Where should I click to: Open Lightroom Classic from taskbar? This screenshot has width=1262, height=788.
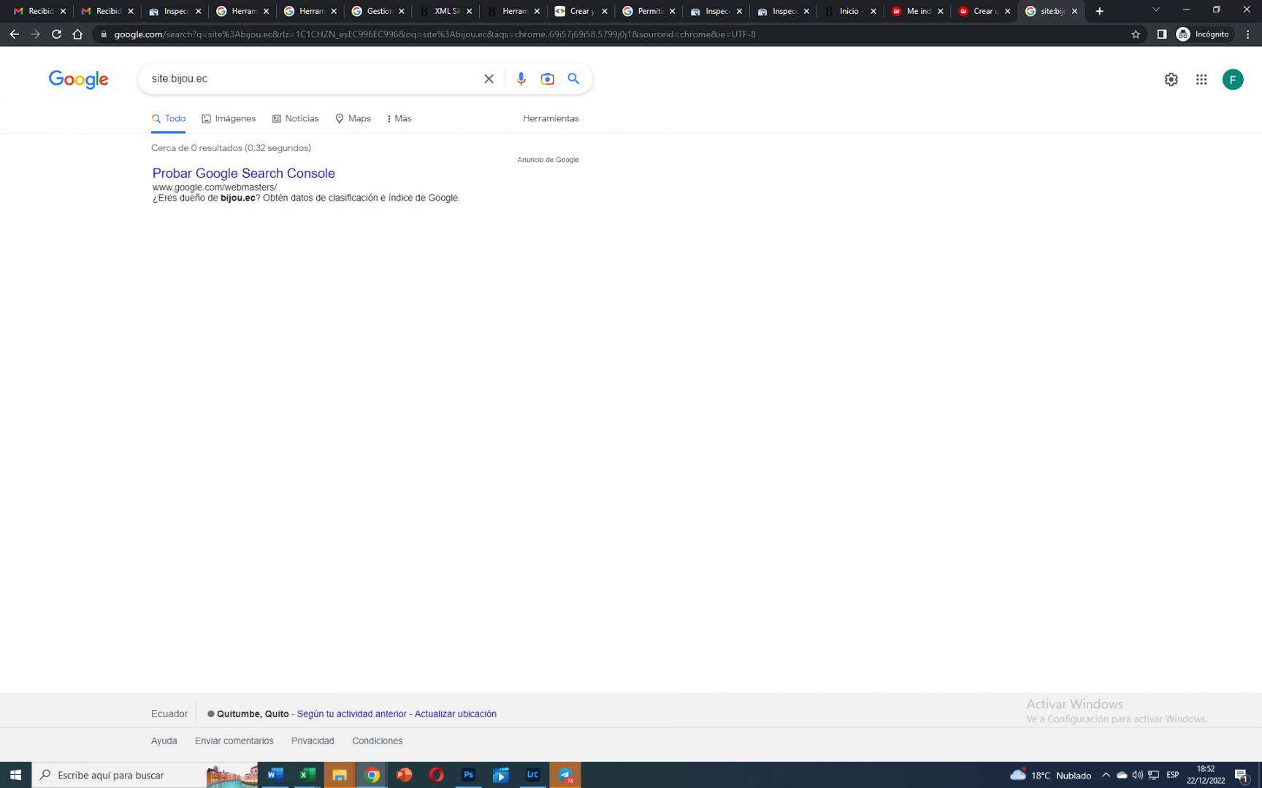[532, 775]
